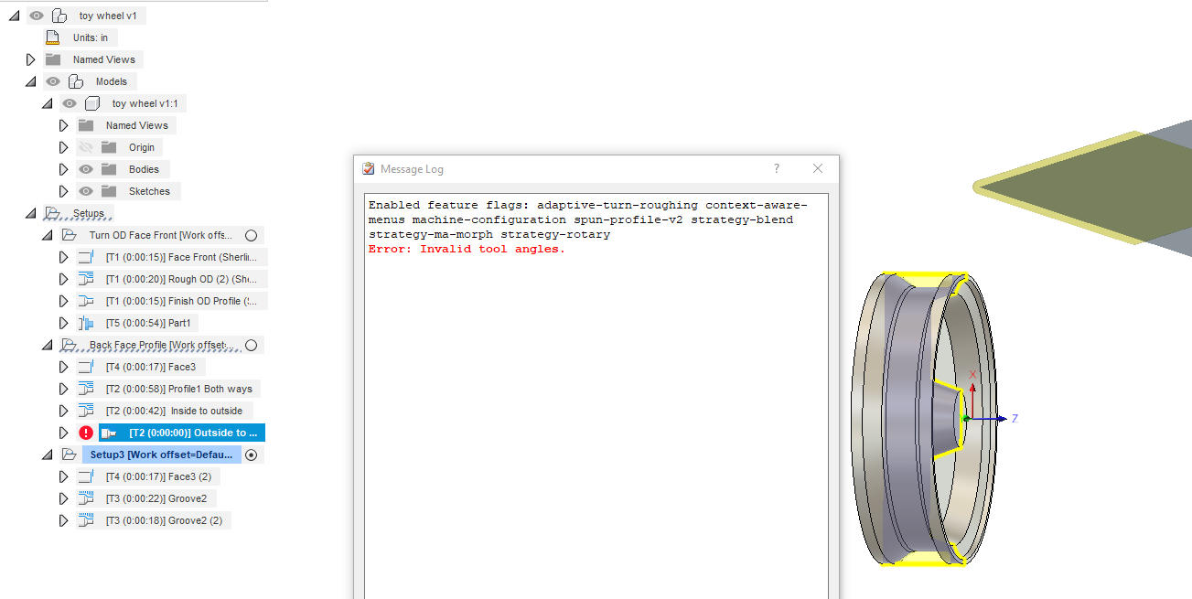Select the Rough OD (2) turning operation icon

pos(84,279)
